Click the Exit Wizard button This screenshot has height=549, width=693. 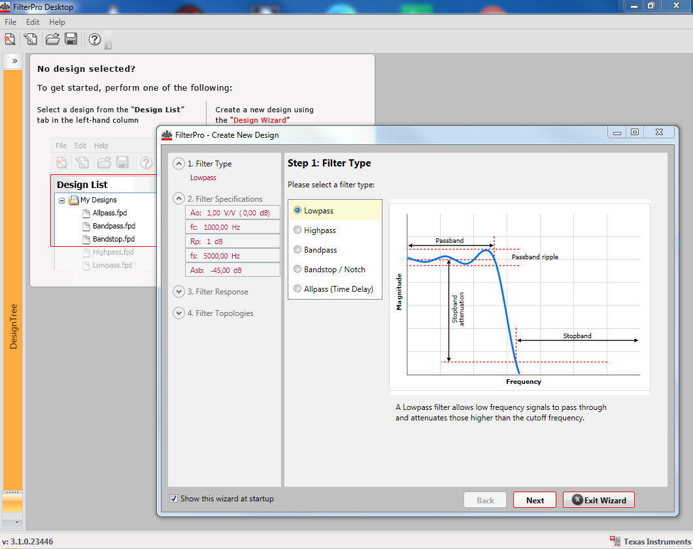598,500
